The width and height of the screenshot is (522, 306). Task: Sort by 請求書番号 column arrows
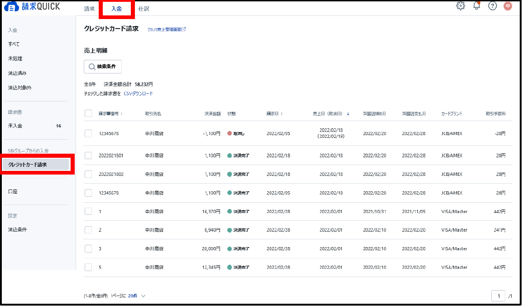[x=121, y=114]
